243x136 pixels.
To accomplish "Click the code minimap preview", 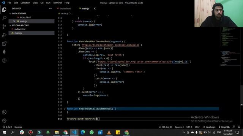I will [230, 46].
